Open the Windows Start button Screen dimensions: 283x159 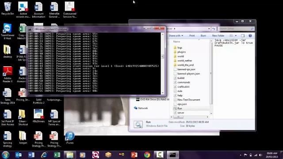5,155
